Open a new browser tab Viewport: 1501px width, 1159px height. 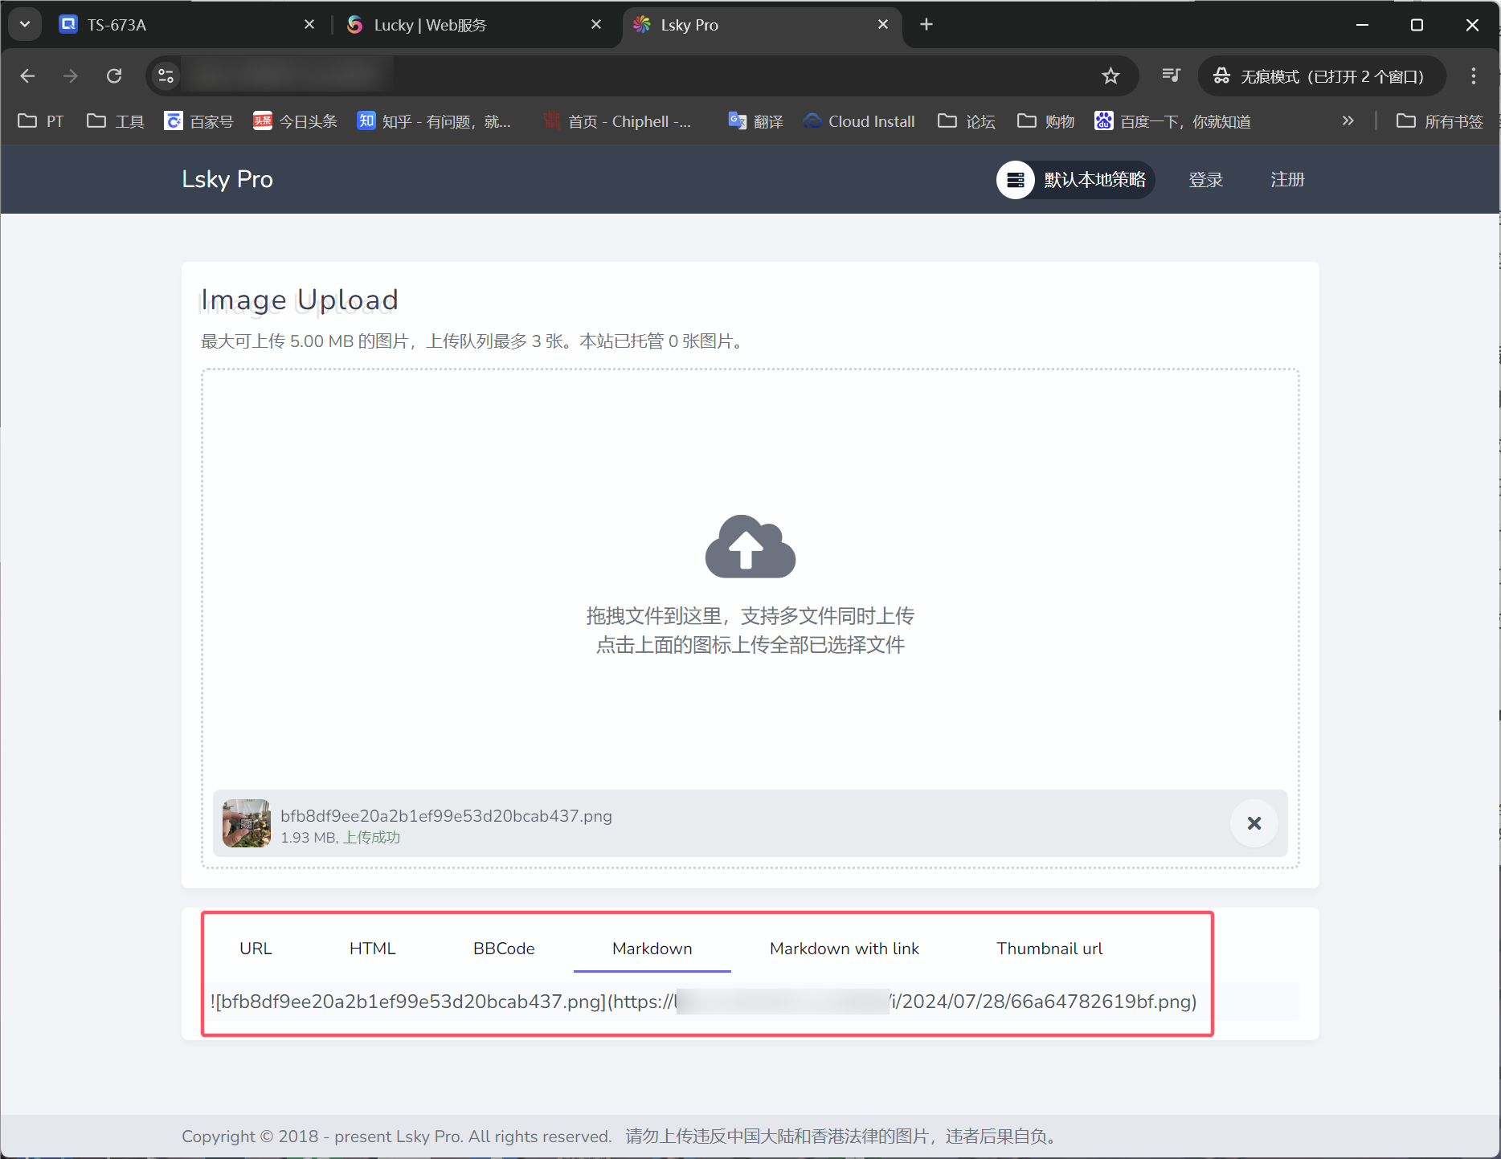(926, 25)
